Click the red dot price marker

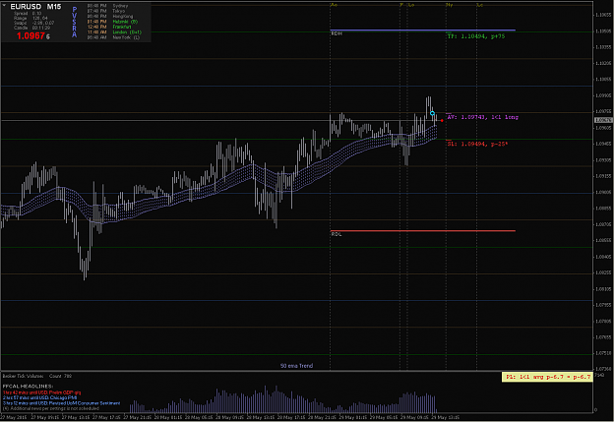pos(442,120)
